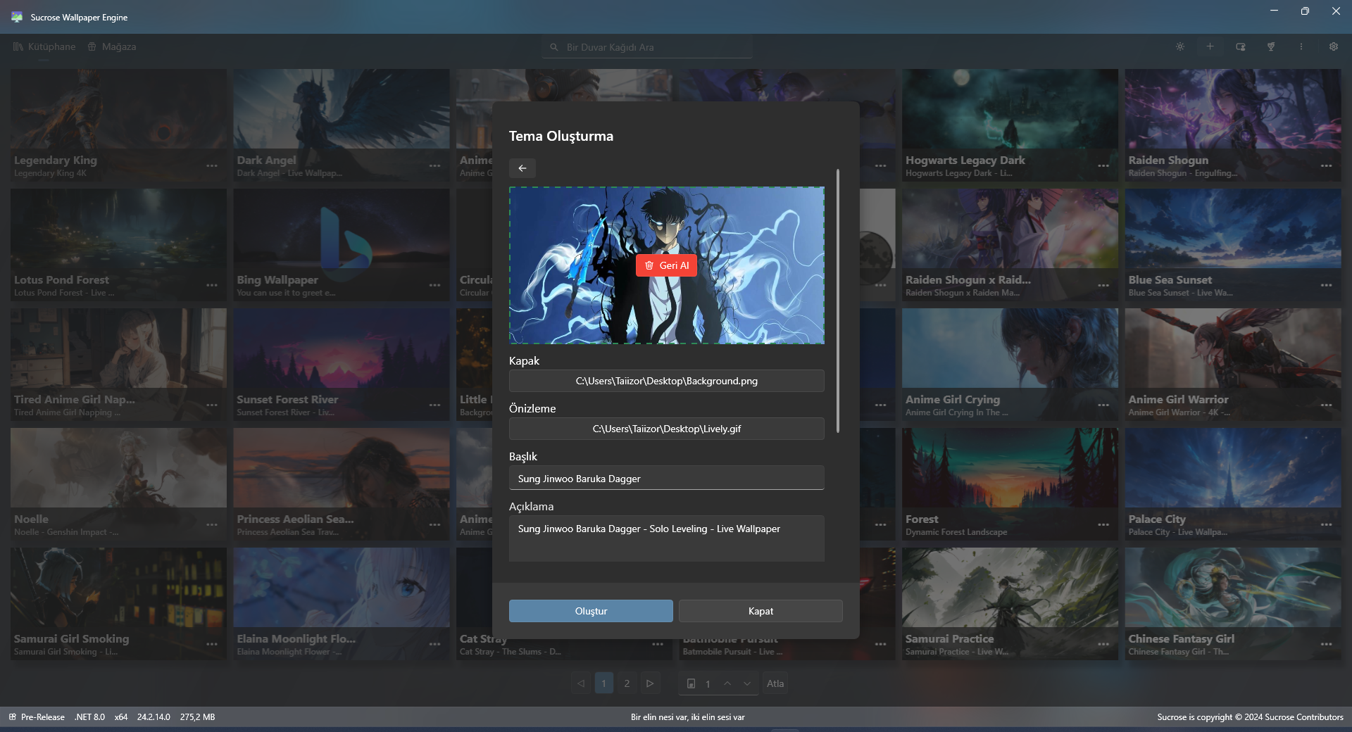Expand the menu for Forest card
The width and height of the screenshot is (1352, 732).
1103,525
